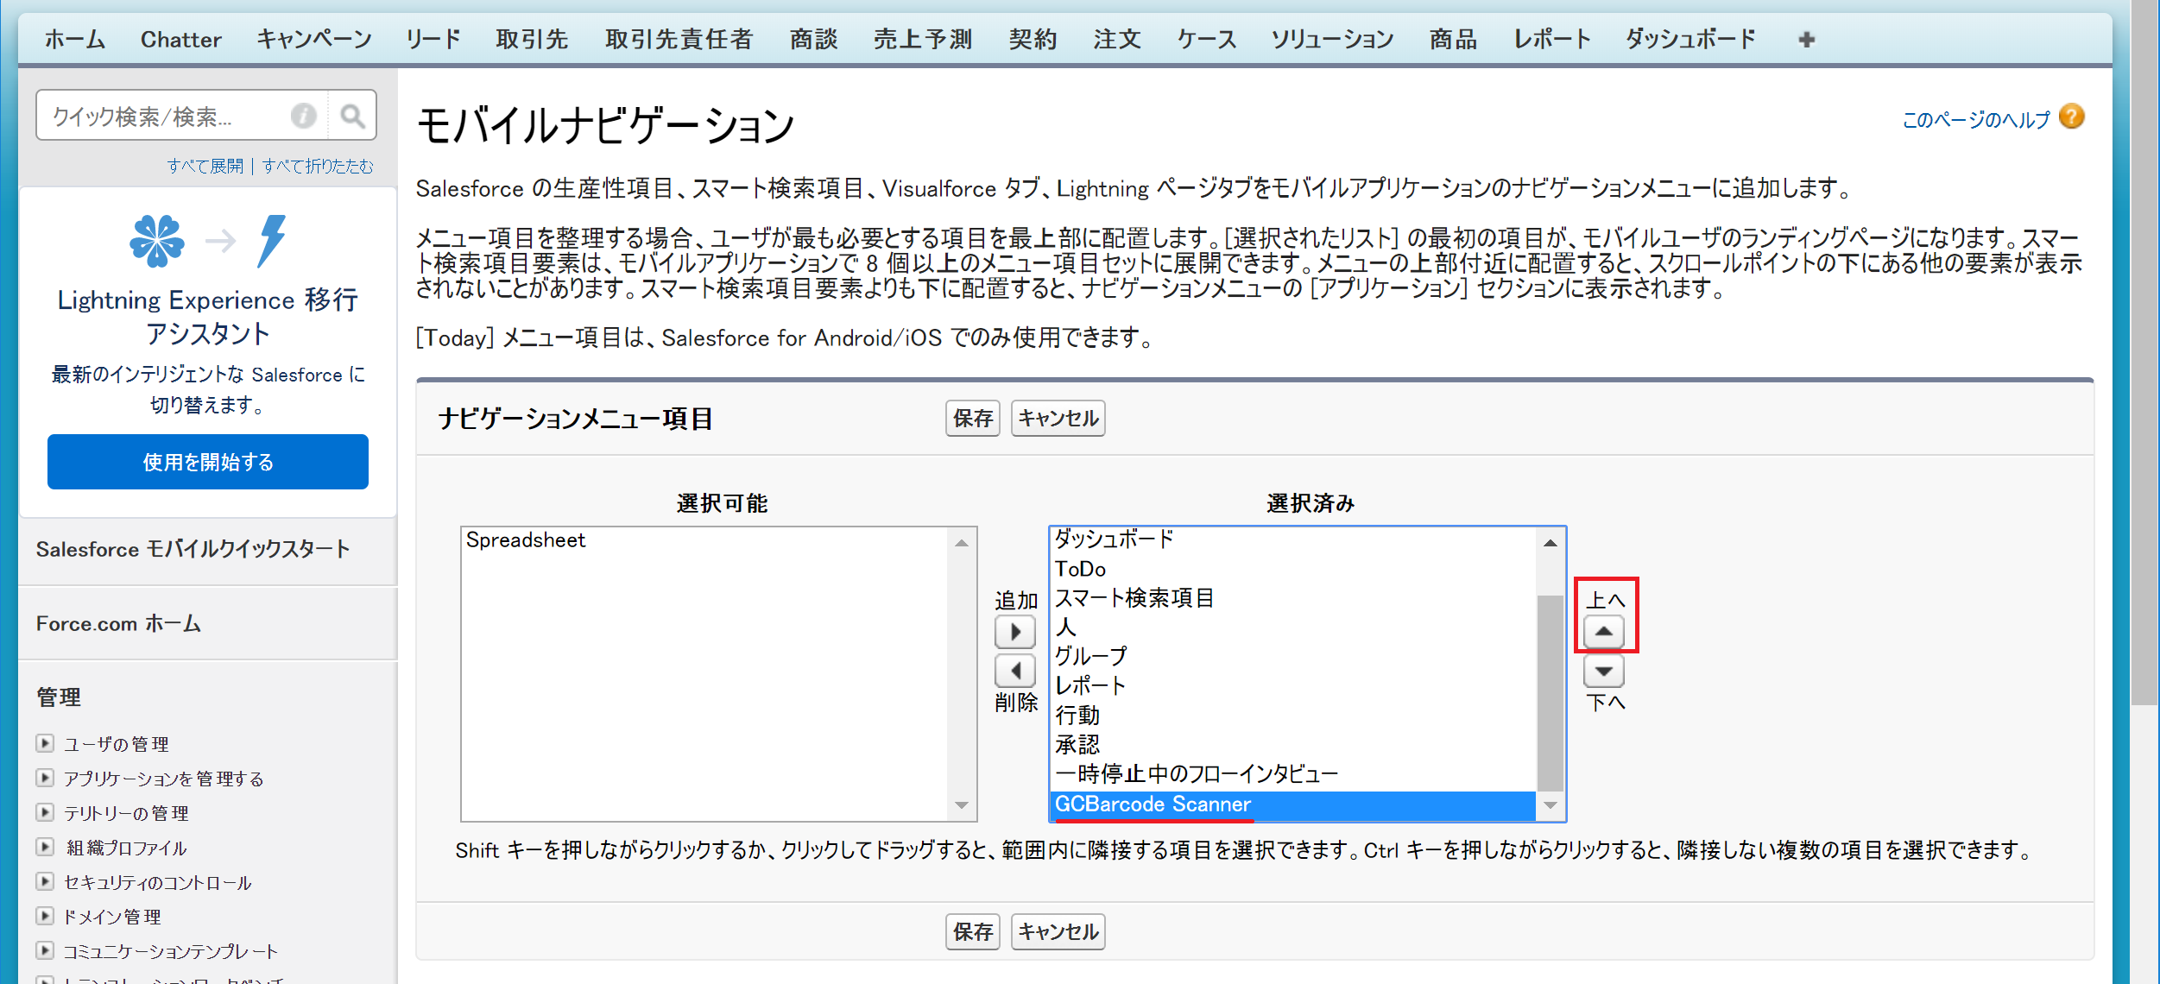The width and height of the screenshot is (2160, 984).
Task: Expand セキュリティのコントロール node
Action: click(x=45, y=881)
